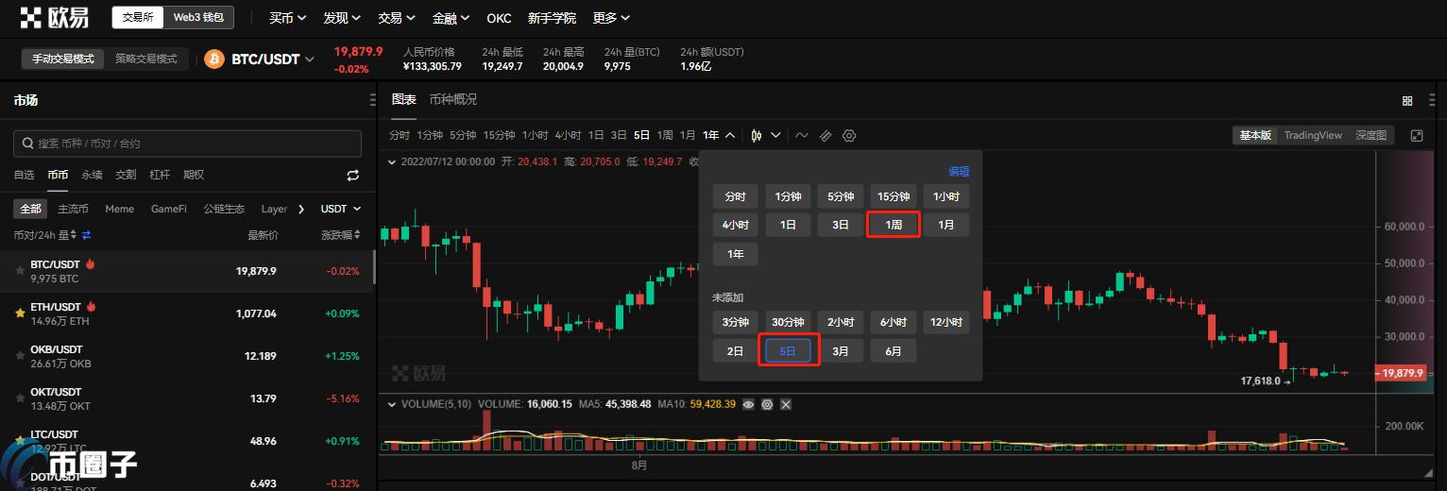Screen dimensions: 1447x491
Task: Choose 6月 interval in popup
Action: click(894, 350)
